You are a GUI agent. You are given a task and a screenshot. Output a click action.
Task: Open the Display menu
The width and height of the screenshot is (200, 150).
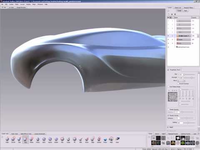point(28,5)
